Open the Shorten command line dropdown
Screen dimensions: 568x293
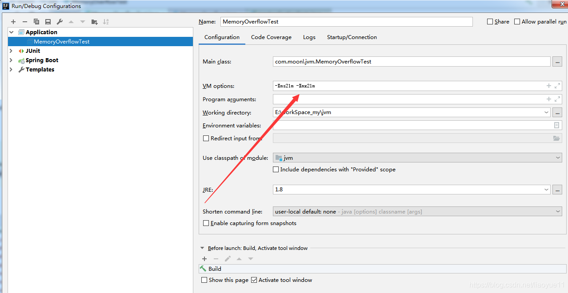pos(558,212)
